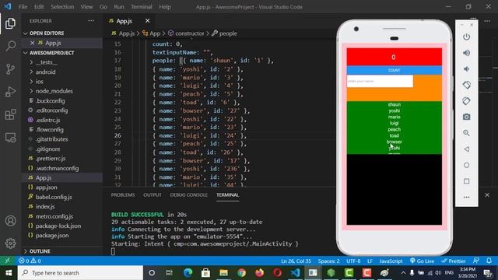498x280 pixels.
Task: Open .eslintrc.js in the explorer
Action: (x=48, y=120)
